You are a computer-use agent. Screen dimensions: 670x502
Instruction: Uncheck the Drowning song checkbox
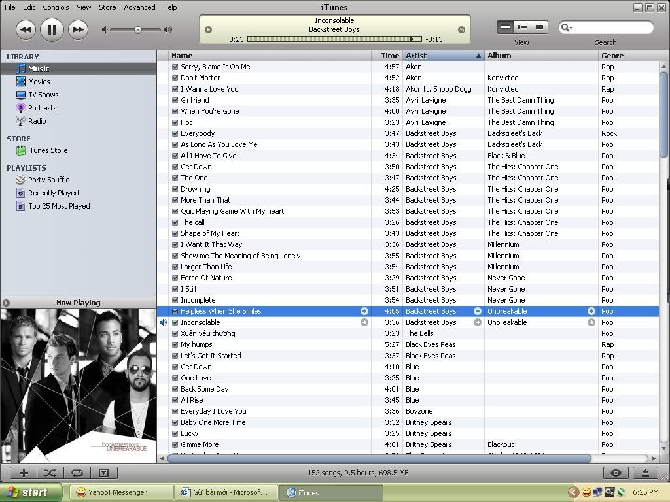pyautogui.click(x=175, y=189)
